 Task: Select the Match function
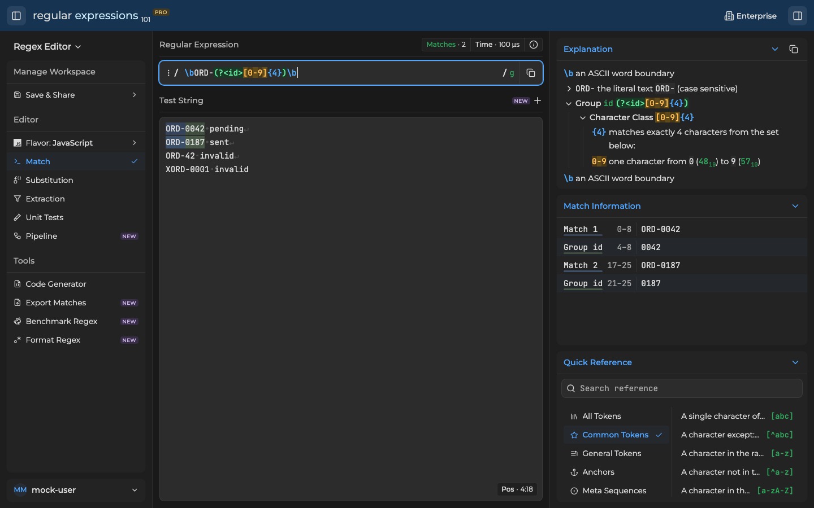click(x=76, y=161)
